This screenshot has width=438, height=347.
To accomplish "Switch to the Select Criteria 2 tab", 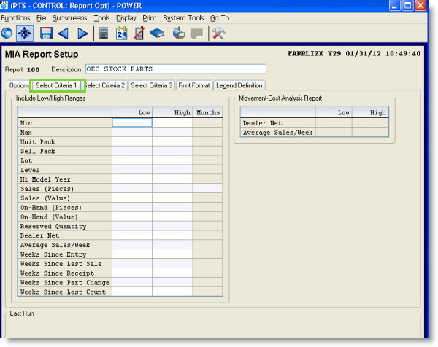I will 105,85.
